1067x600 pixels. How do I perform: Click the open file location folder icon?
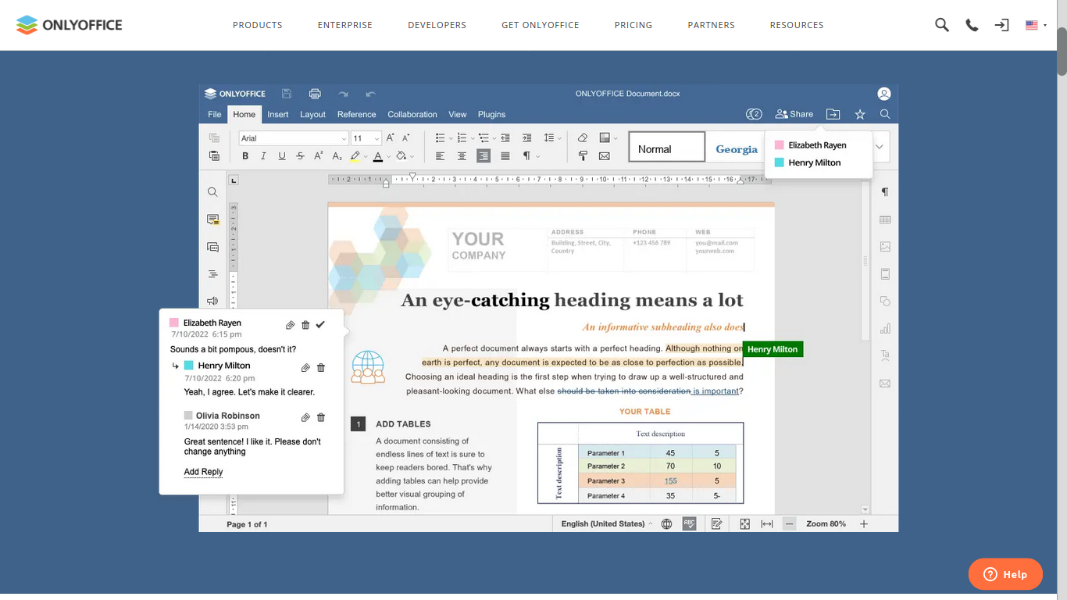[x=833, y=114]
